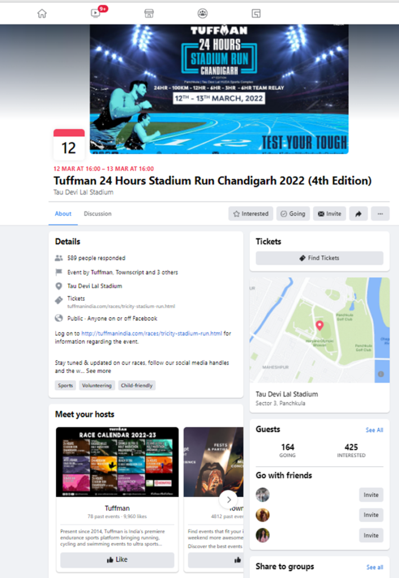Click the Tau Devi Lal Stadium map
The width and height of the screenshot is (399, 578).
pos(320,330)
